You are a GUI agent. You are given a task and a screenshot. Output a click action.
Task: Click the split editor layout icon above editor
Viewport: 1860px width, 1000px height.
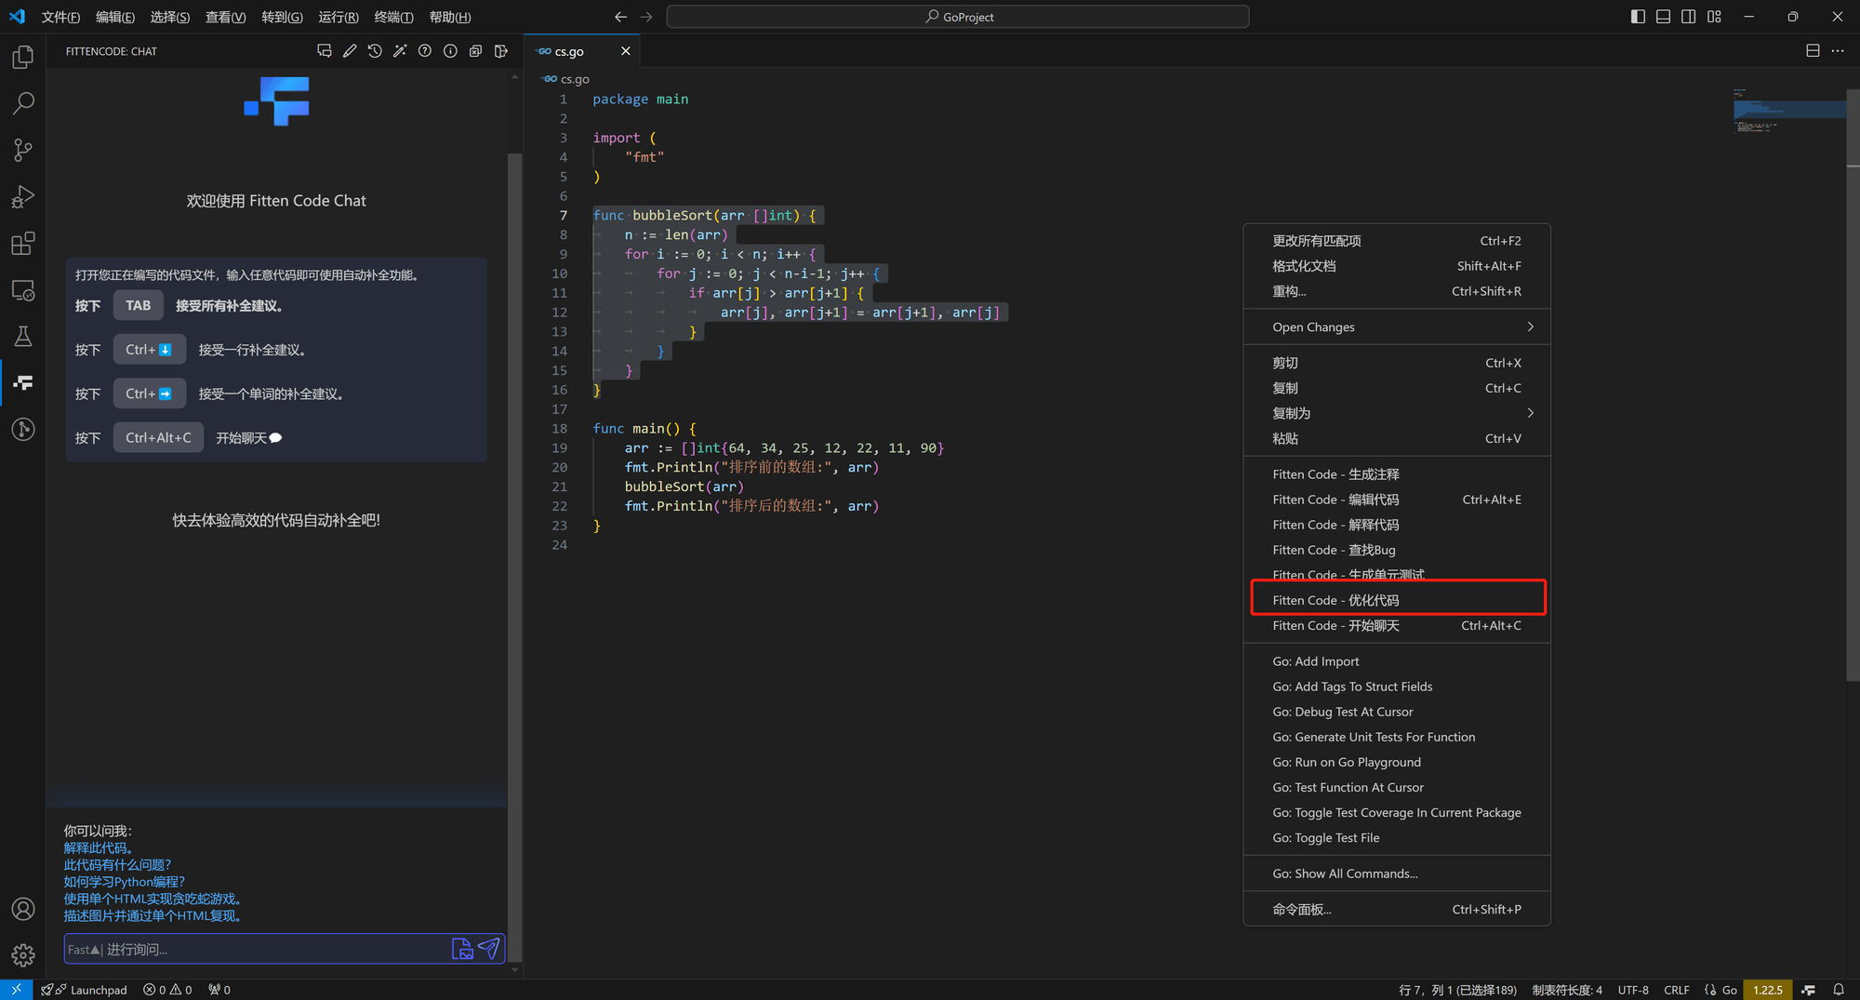coord(1813,51)
